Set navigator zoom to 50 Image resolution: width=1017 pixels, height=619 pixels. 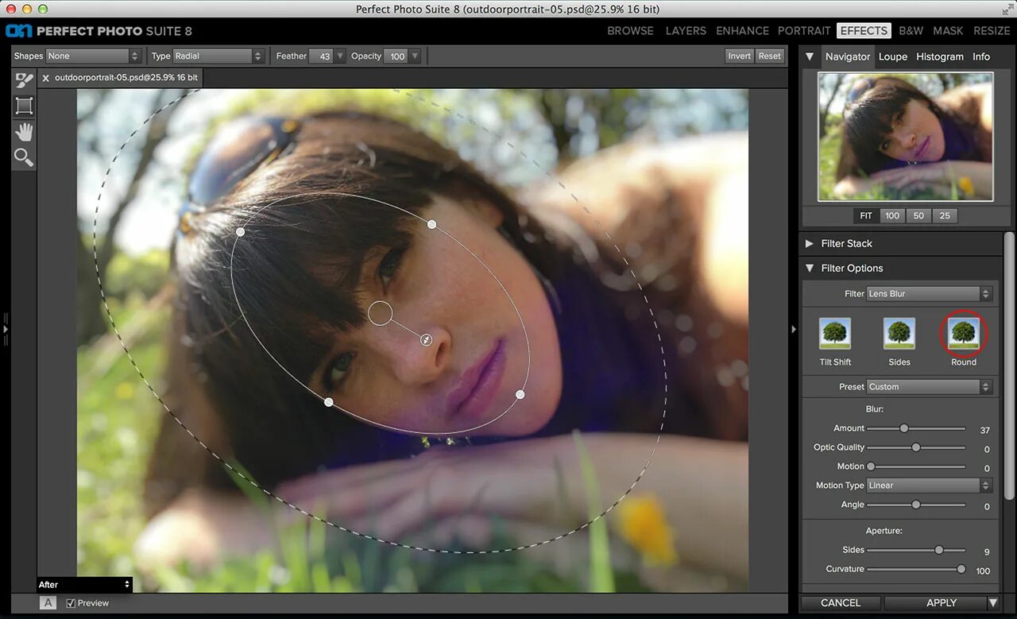[x=918, y=216]
